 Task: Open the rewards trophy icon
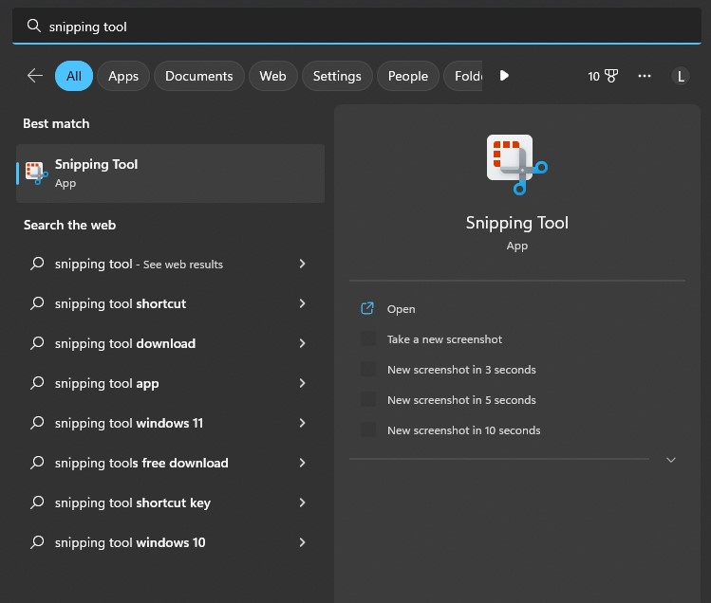pos(611,76)
